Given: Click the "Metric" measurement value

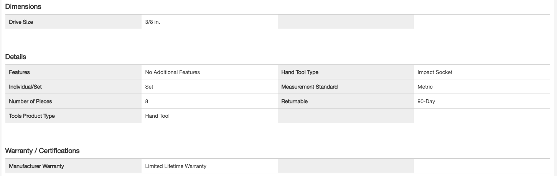Looking at the screenshot, I should pos(425,87).
